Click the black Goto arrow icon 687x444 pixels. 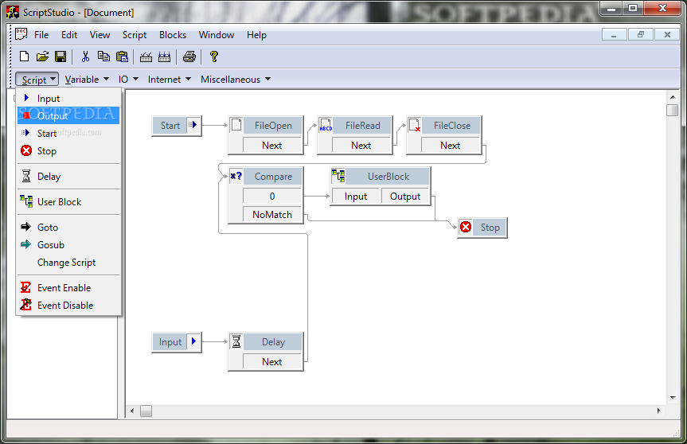tap(26, 227)
